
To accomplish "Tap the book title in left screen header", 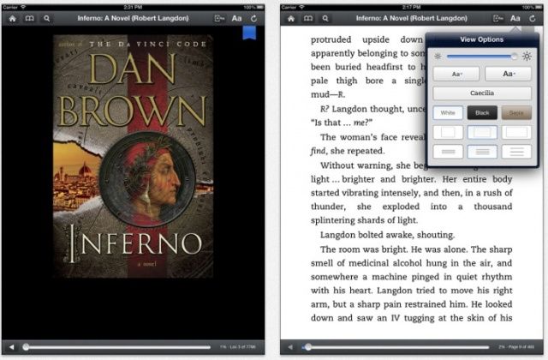I will (x=133, y=18).
